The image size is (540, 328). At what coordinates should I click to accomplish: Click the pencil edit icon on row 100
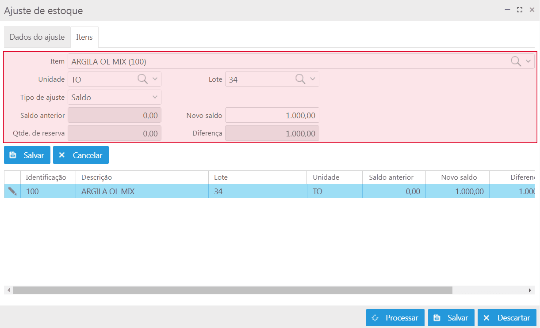[x=12, y=191]
